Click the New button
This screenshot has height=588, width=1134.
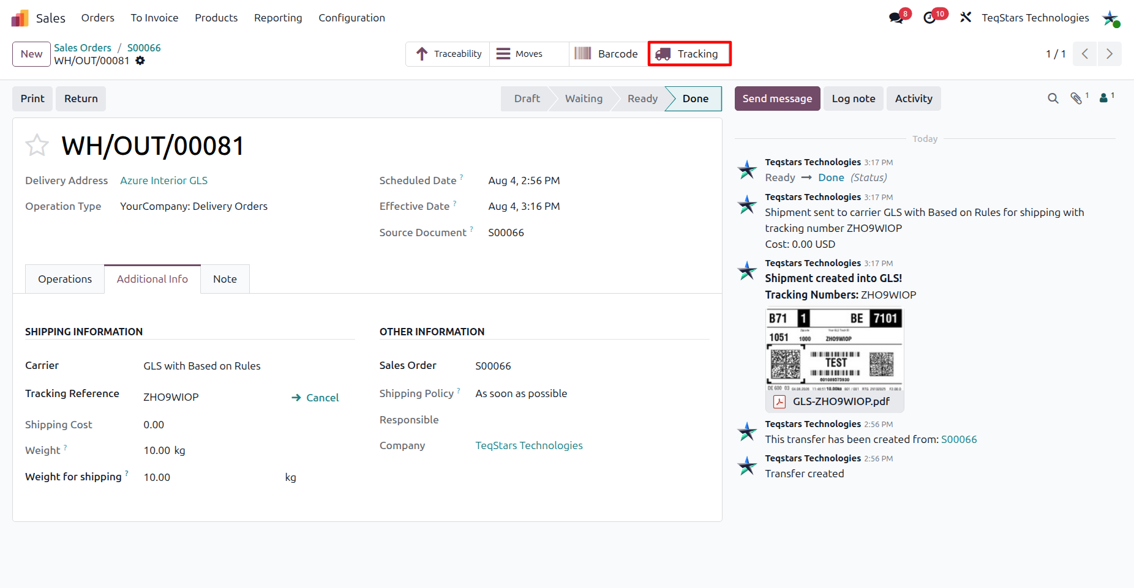(x=31, y=54)
